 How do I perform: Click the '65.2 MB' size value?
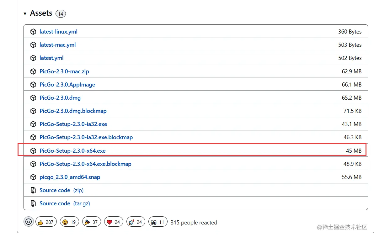pos(352,98)
